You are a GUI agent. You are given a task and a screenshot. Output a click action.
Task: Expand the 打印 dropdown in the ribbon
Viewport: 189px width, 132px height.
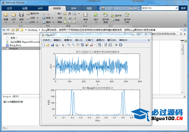[38, 22]
